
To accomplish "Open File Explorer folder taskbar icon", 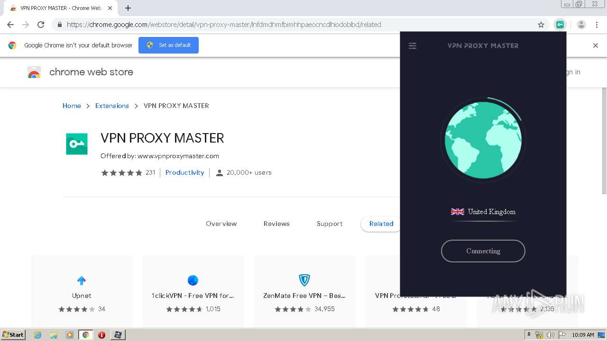I will [x=54, y=335].
